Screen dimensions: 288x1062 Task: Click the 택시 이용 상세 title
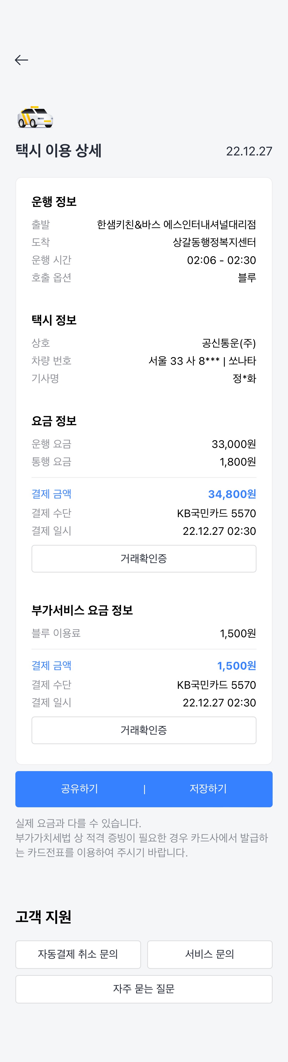(x=59, y=151)
